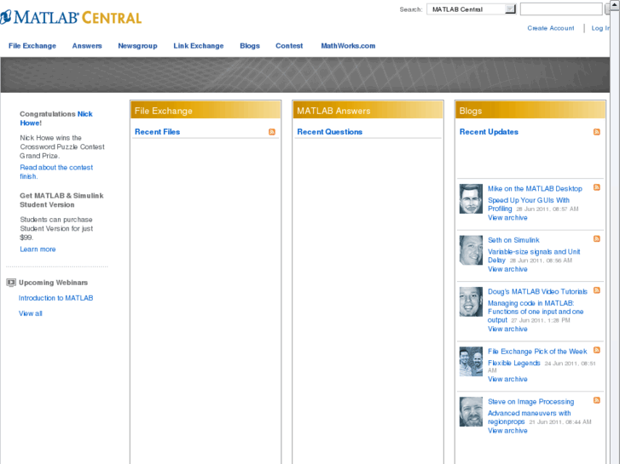Open File Exchange Pick of the Week blog
Viewport: 620px width, 464px height.
(537, 352)
